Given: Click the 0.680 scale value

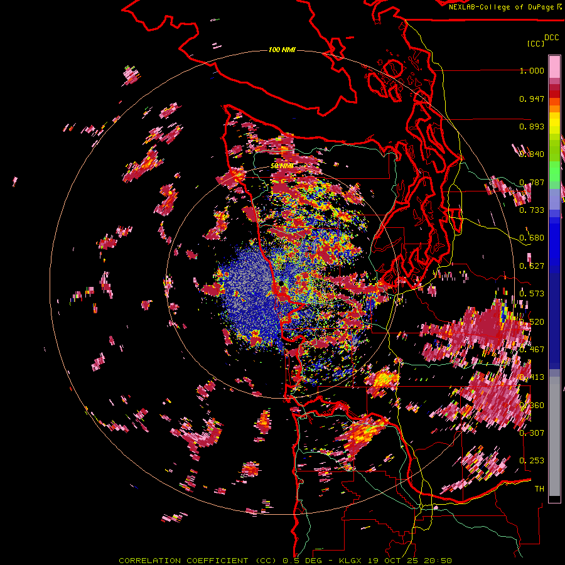Looking at the screenshot, I should tap(532, 238).
